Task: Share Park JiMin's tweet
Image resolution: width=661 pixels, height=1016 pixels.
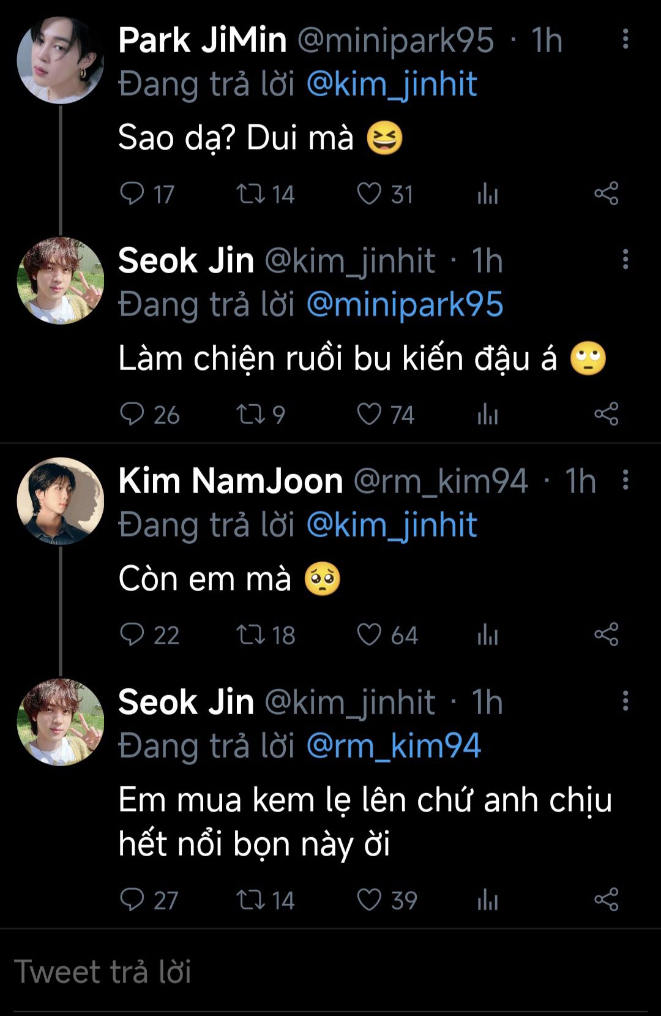Action: click(x=606, y=194)
